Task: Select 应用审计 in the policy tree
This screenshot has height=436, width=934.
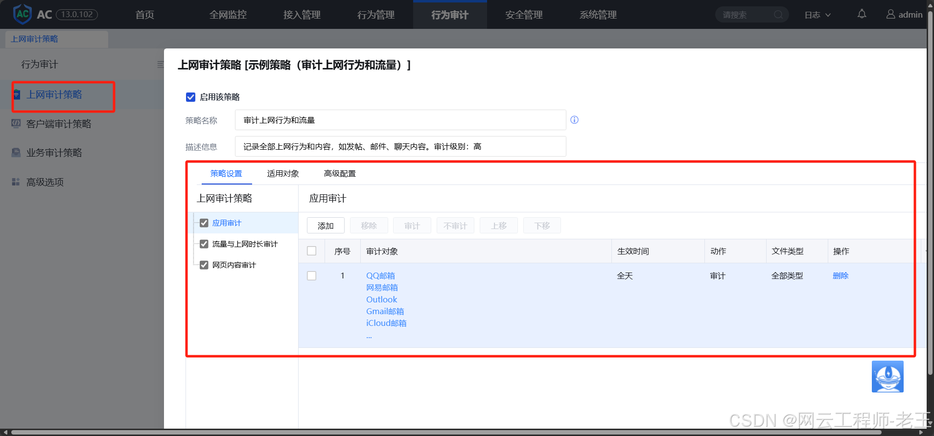Action: tap(227, 223)
